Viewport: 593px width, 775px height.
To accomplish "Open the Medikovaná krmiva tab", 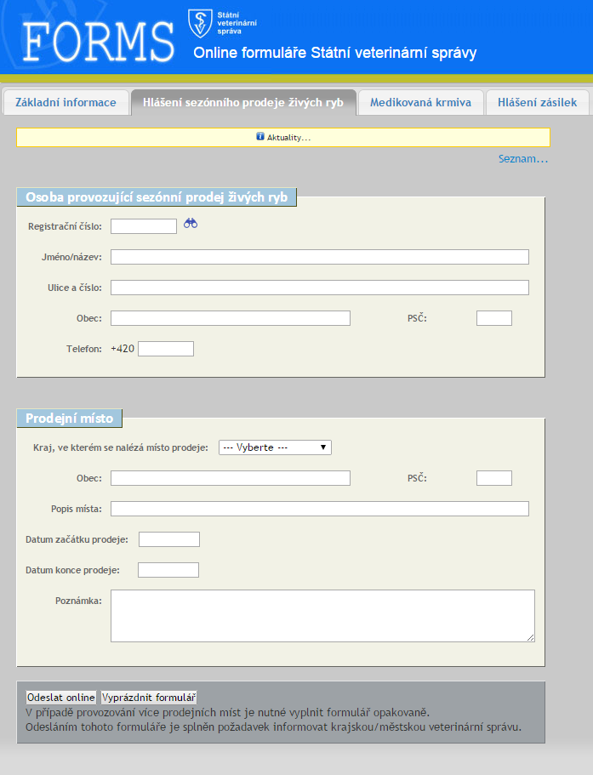I will point(420,102).
